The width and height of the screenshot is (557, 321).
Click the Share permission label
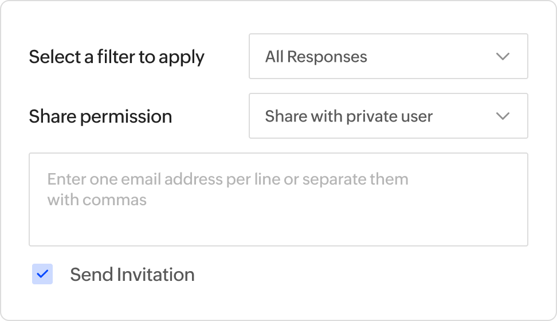tap(100, 116)
